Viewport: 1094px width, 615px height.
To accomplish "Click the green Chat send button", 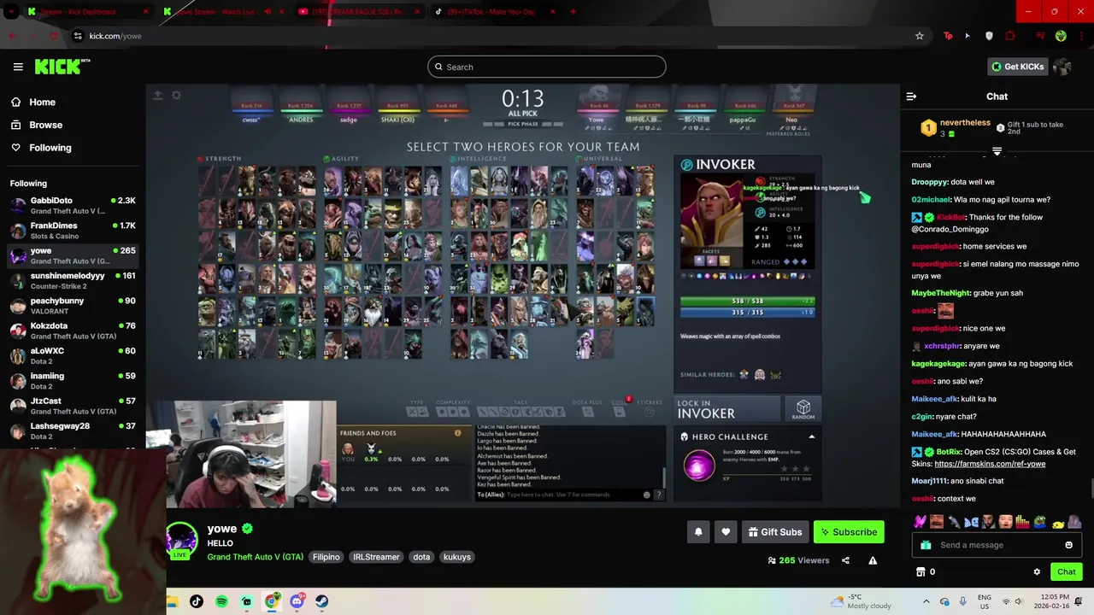I will tap(1066, 571).
